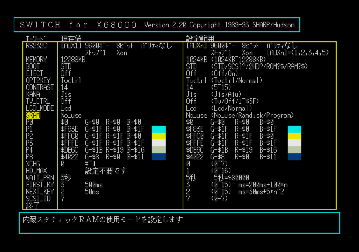The width and height of the screenshot is (359, 252).
Task: Click the range text [AUXn]=(1,2,3,4,5)
Action: coord(298,53)
